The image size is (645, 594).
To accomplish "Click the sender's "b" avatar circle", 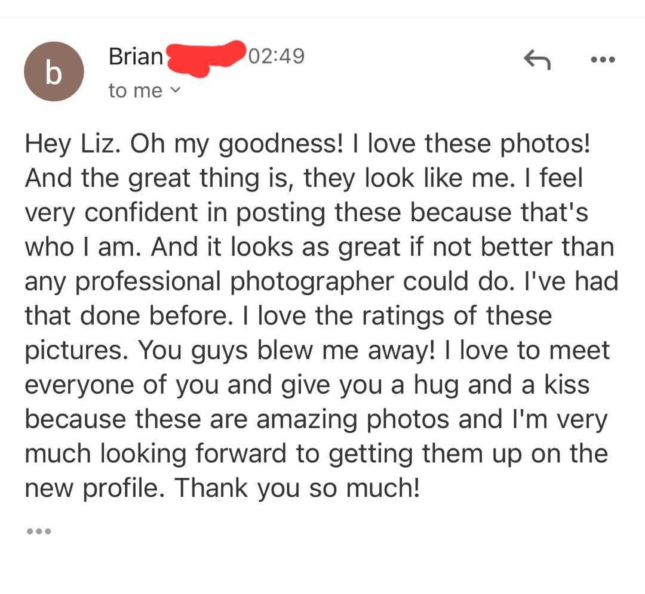I will point(54,72).
